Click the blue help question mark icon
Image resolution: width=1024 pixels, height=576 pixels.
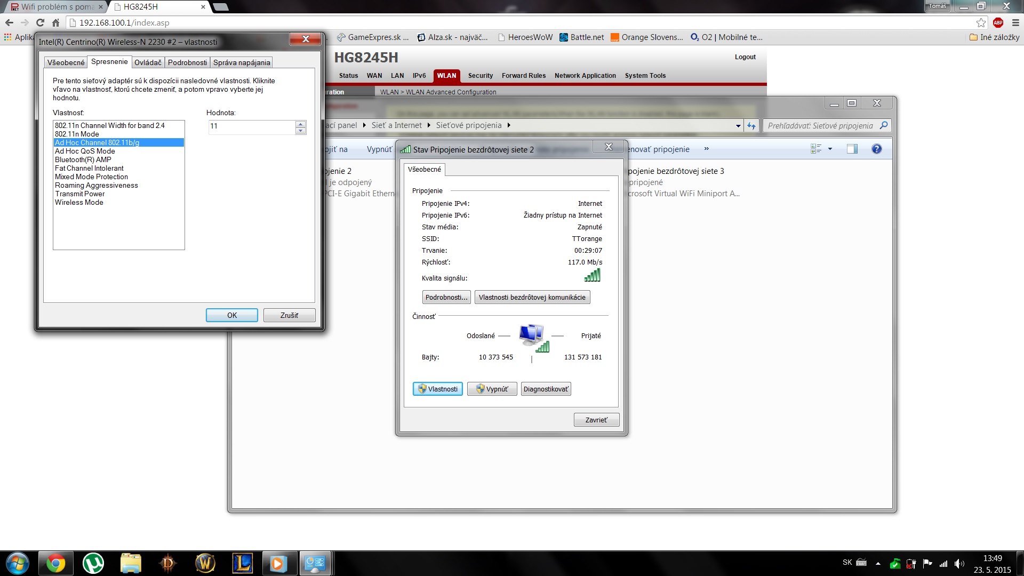[x=876, y=149]
